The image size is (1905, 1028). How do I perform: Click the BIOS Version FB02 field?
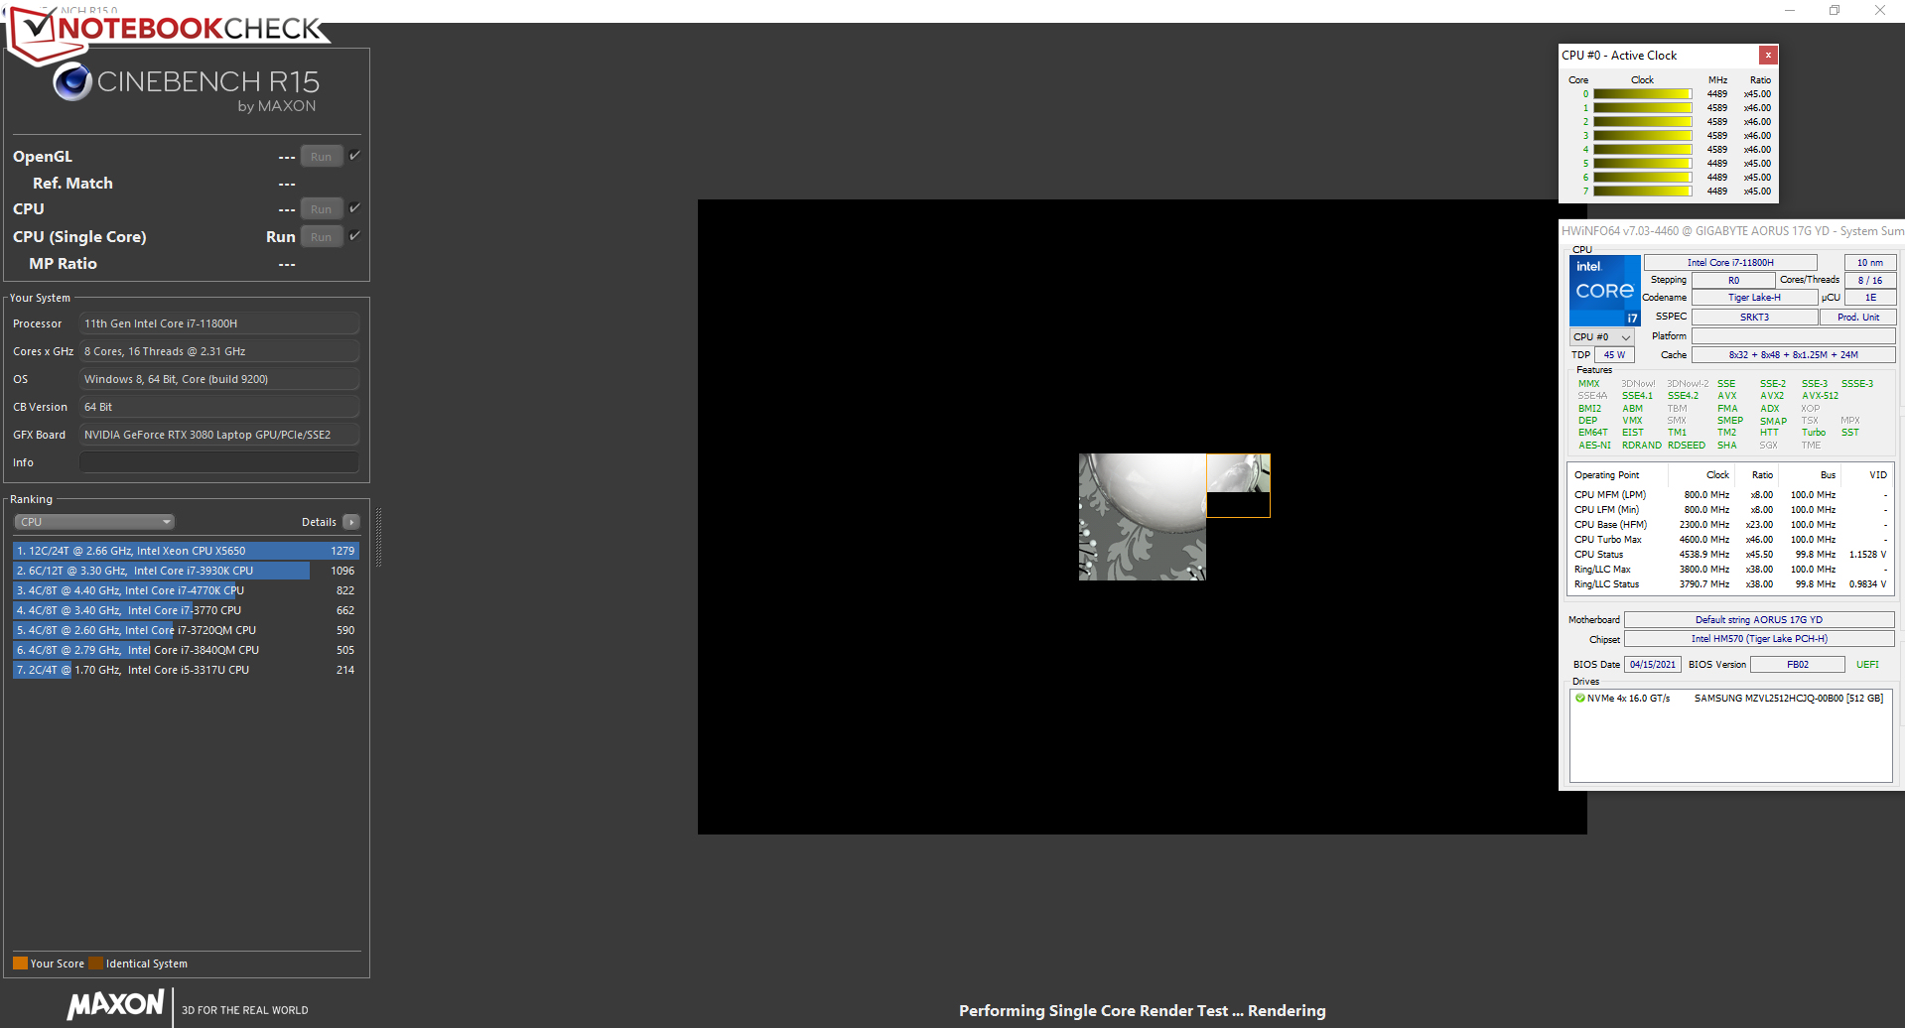pyautogui.click(x=1798, y=665)
